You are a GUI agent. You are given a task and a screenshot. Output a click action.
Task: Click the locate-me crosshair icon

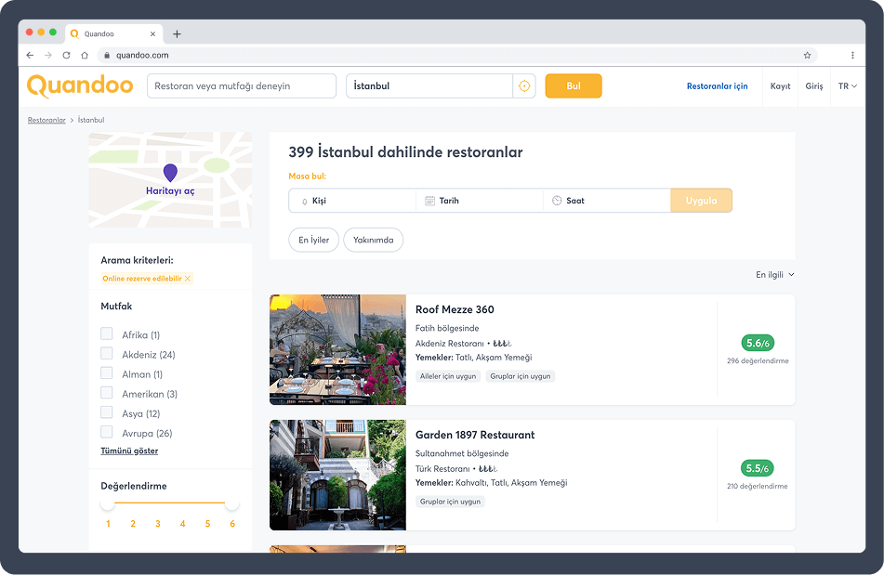pyautogui.click(x=524, y=86)
